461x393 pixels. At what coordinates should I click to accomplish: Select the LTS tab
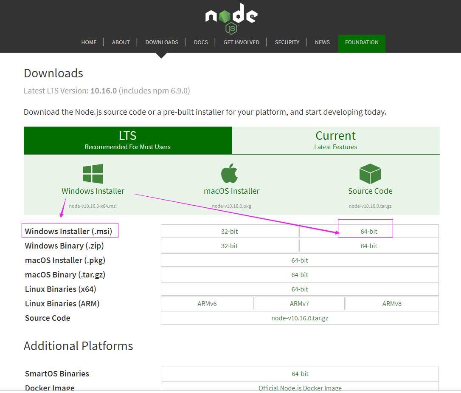point(127,140)
